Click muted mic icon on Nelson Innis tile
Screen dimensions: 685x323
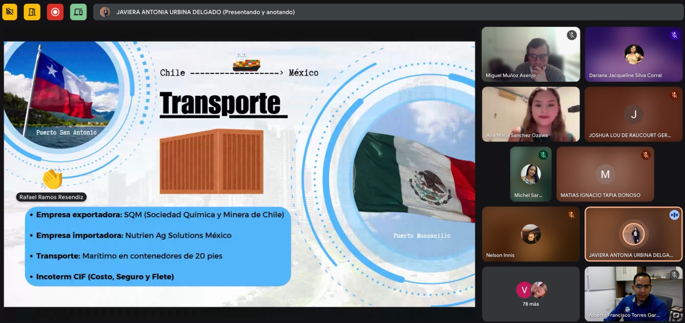(x=571, y=215)
